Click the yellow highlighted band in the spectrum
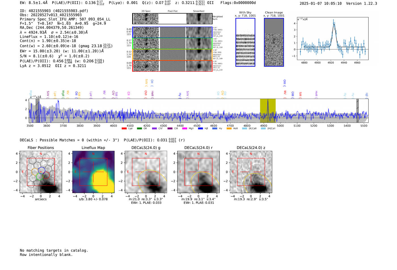Viewport: 397px width, 270px height. pyautogui.click(x=268, y=111)
